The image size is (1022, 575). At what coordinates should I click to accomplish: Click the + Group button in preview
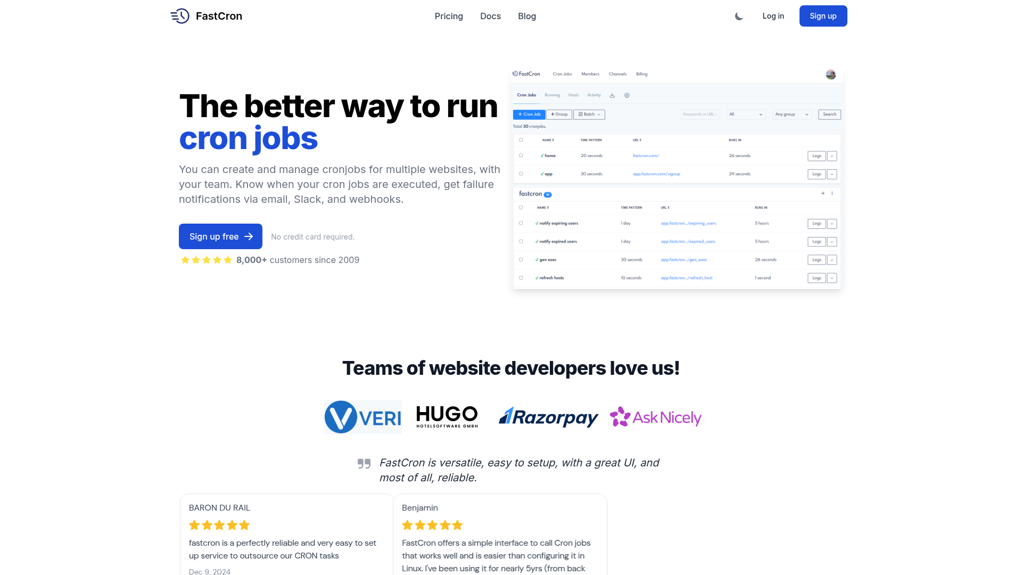[559, 114]
